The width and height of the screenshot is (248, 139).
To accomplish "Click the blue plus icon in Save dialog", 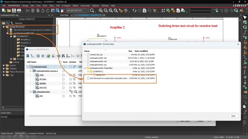I will (59, 56).
